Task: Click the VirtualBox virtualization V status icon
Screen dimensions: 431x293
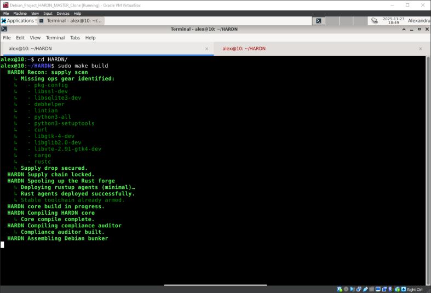Action: click(x=390, y=289)
